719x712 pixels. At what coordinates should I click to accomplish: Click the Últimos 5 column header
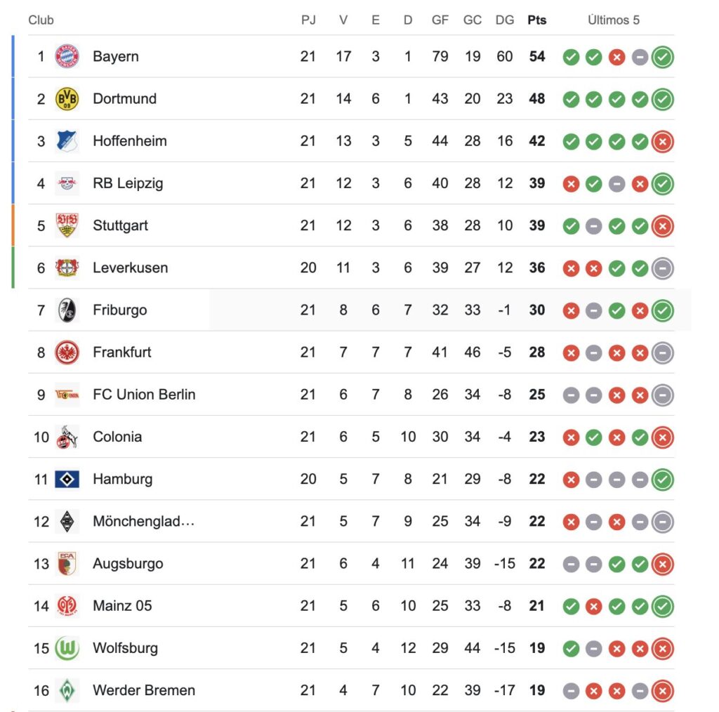(x=614, y=20)
